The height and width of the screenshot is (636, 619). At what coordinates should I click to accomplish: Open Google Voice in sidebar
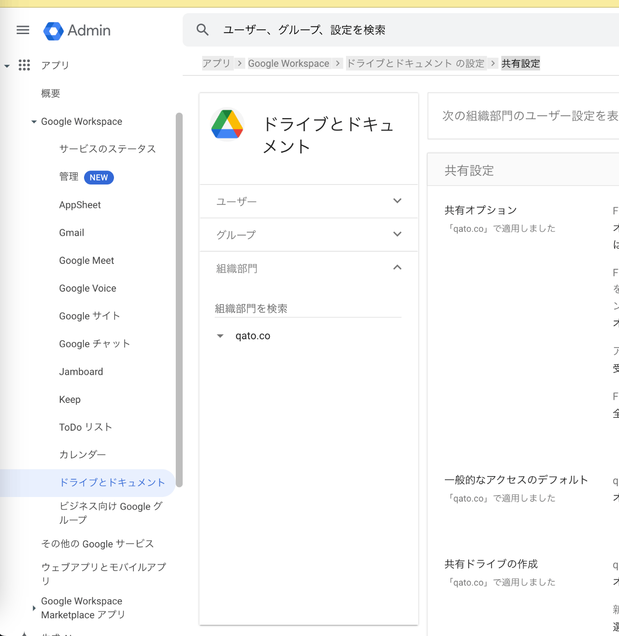point(88,288)
